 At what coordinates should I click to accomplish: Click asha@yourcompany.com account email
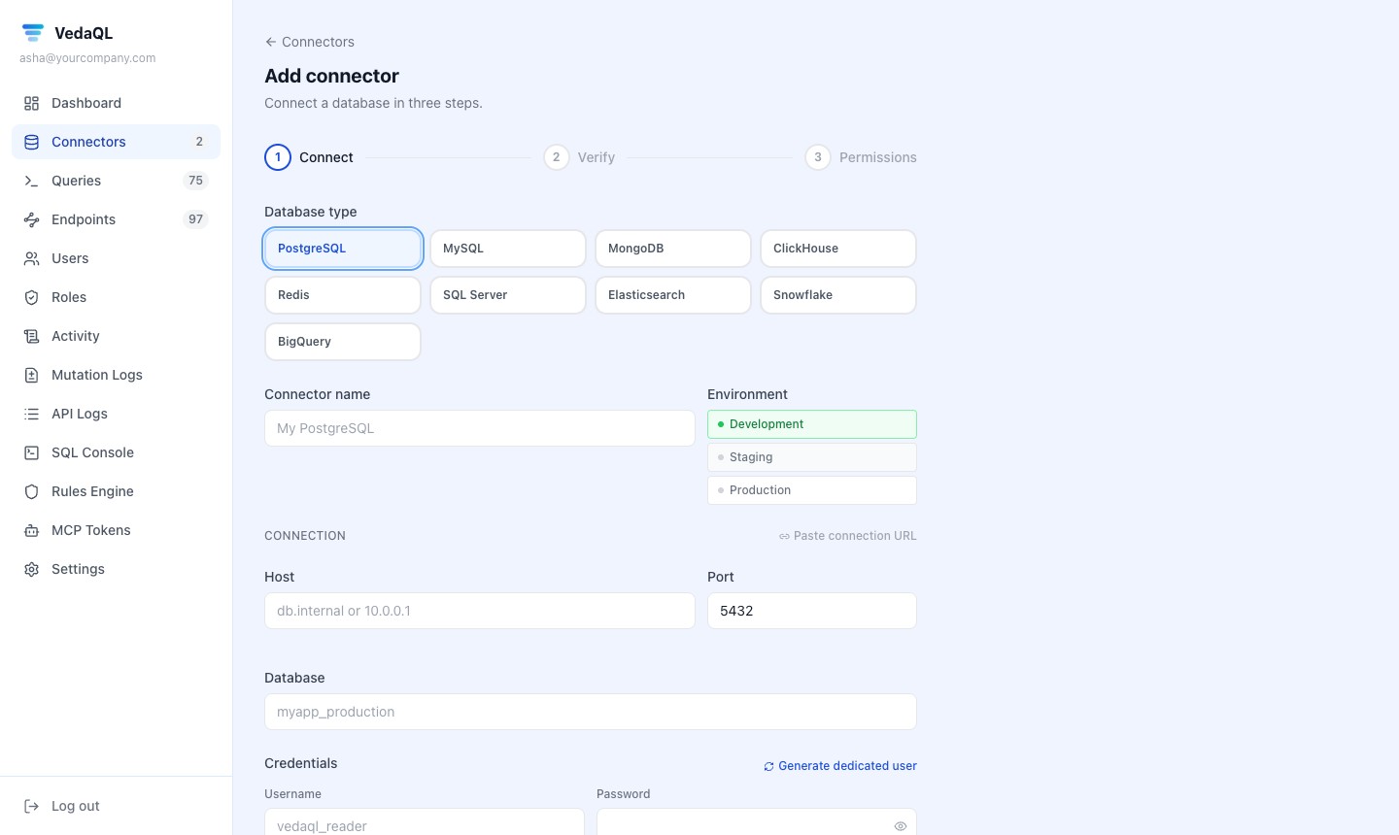pos(87,58)
